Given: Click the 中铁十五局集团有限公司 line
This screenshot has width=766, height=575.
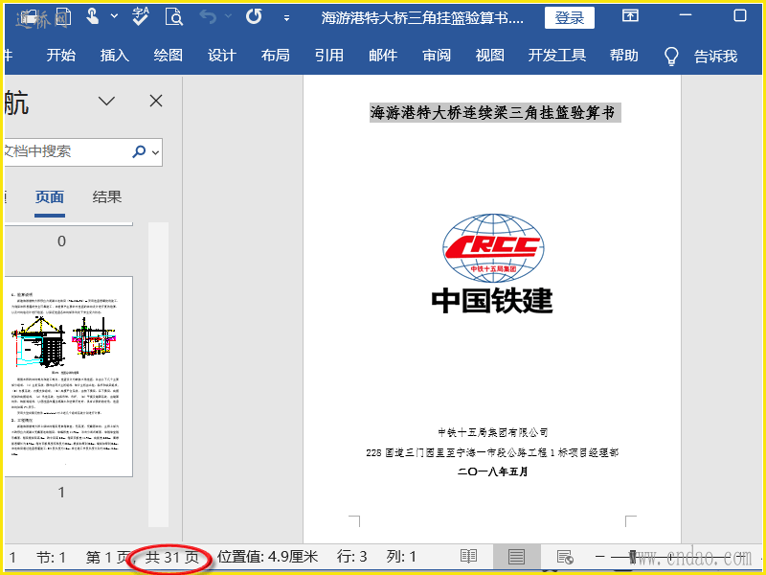Looking at the screenshot, I should click(x=492, y=432).
